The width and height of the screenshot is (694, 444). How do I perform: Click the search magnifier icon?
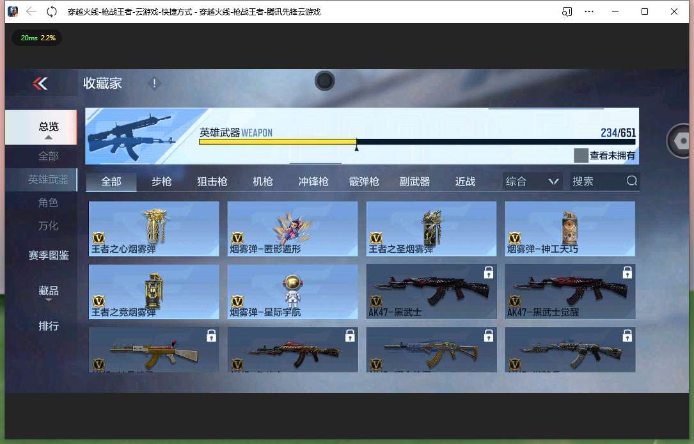pyautogui.click(x=631, y=180)
